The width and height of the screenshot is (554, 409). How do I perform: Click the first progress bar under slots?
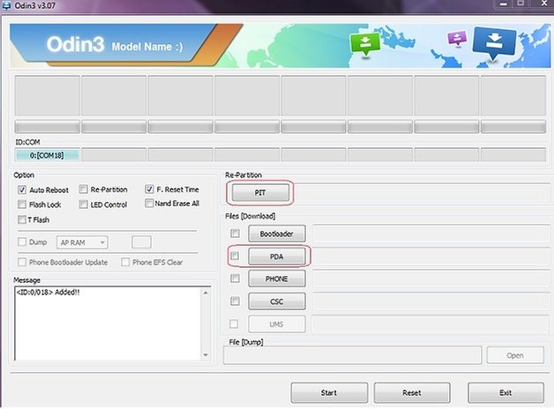coord(47,127)
